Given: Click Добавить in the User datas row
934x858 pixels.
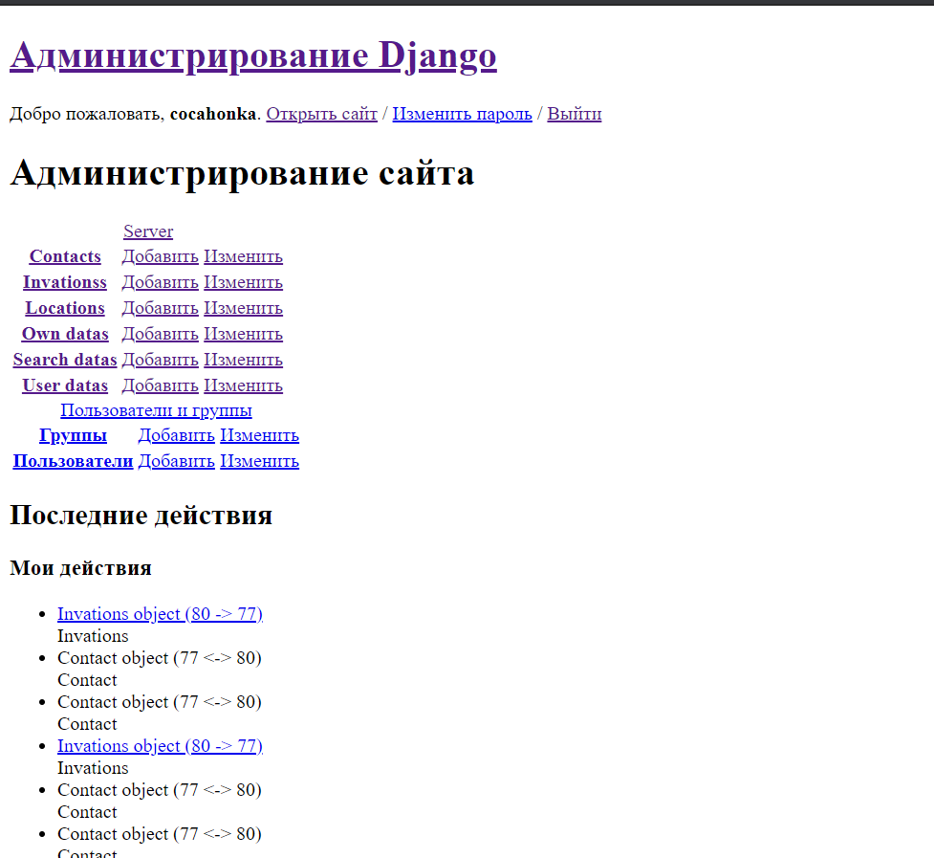Looking at the screenshot, I should click(x=161, y=386).
